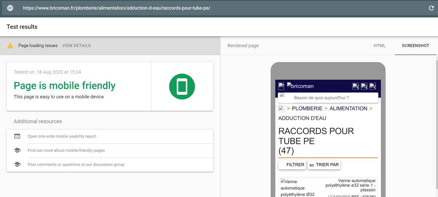This screenshot has width=438, height=197.
Task: Click the 'Test results' title
Action: coord(22,27)
